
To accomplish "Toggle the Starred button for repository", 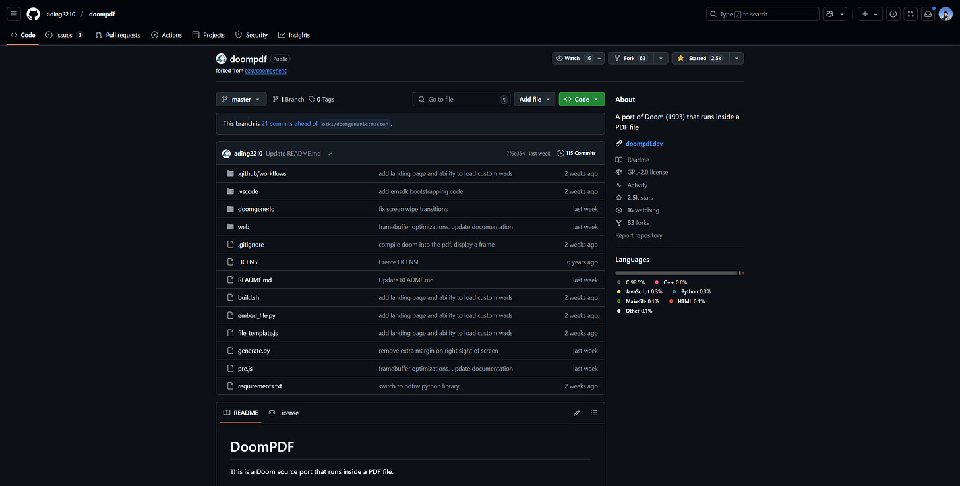I will point(700,58).
